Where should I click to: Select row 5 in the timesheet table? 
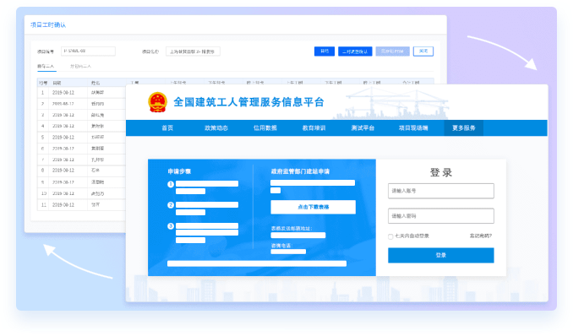click(x=81, y=138)
